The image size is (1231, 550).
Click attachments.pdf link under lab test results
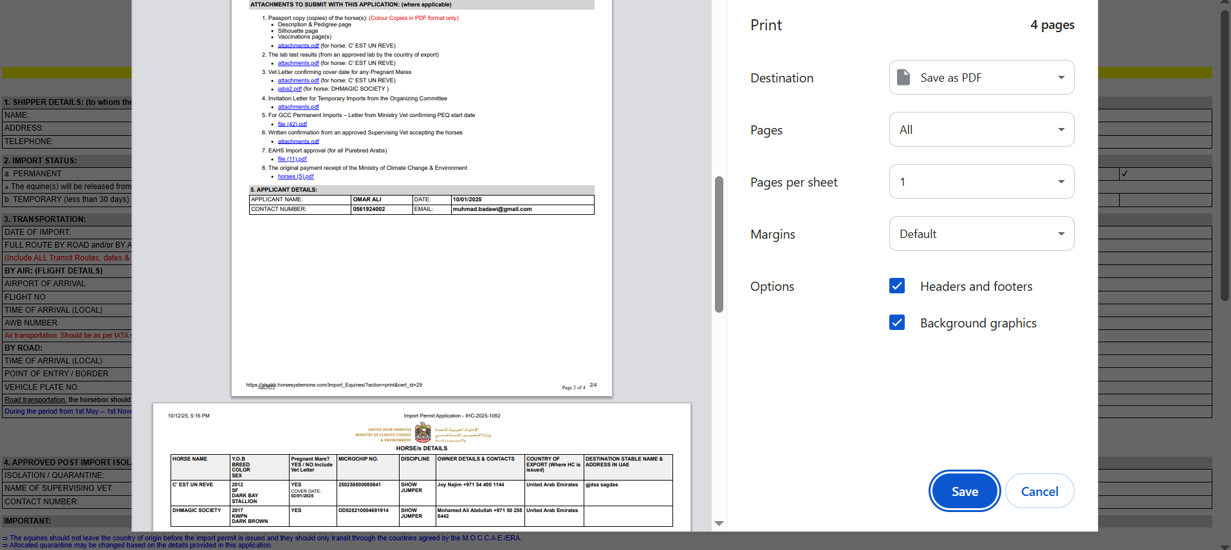298,63
